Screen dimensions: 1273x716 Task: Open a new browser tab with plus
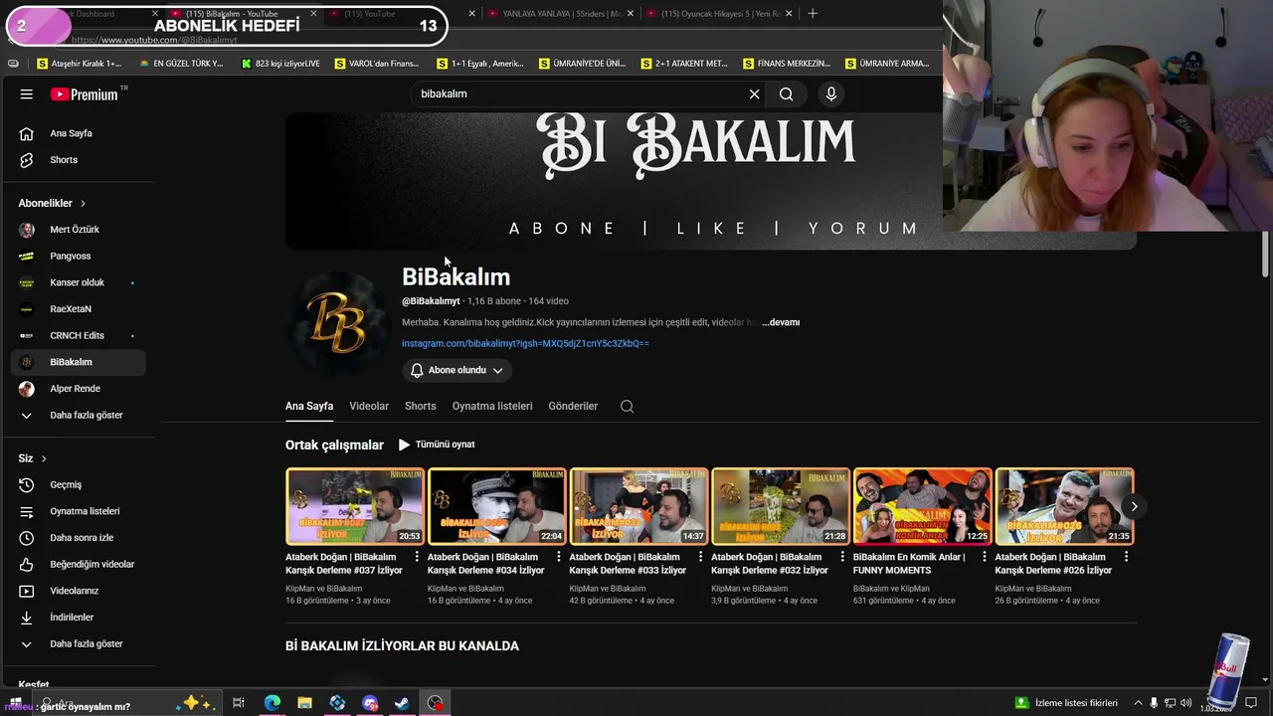tap(813, 14)
